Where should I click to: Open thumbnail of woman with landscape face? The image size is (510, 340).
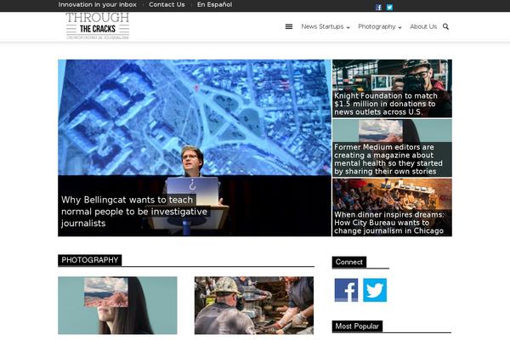(x=117, y=305)
